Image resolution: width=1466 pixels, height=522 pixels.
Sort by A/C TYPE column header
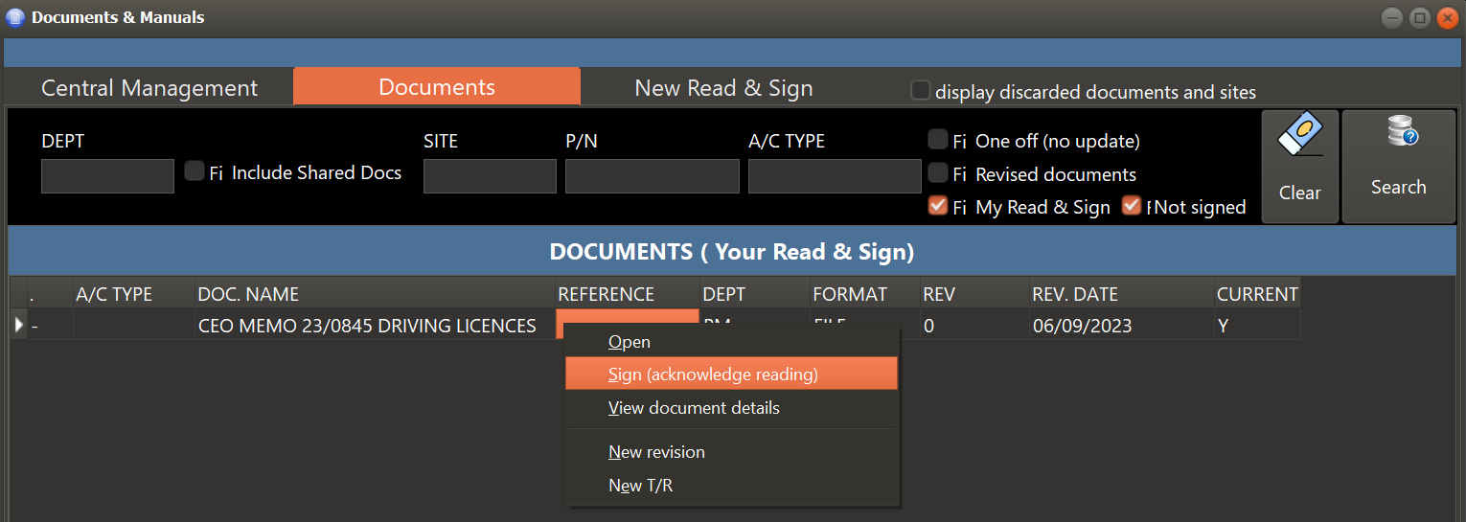coord(134,294)
